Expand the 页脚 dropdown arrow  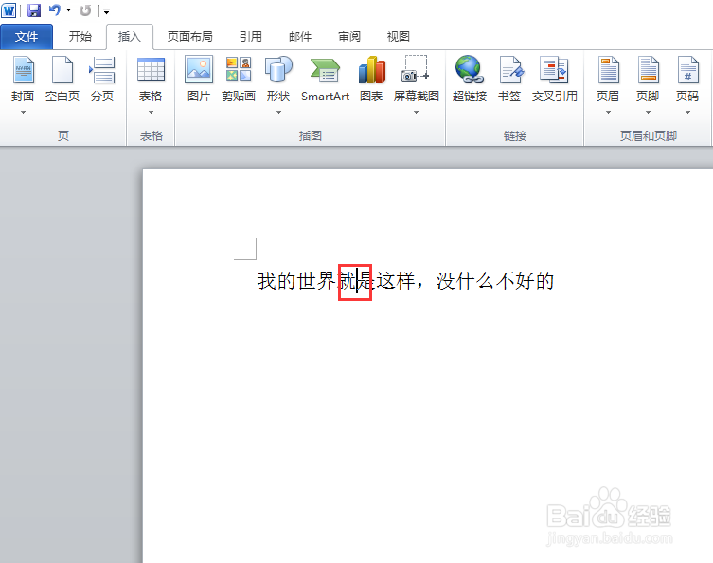tap(648, 113)
